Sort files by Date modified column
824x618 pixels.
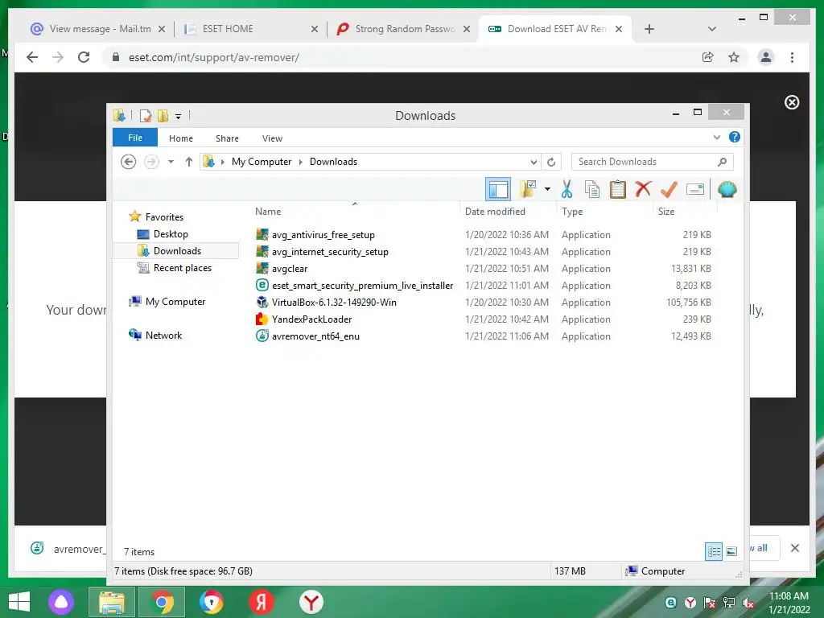(x=495, y=212)
